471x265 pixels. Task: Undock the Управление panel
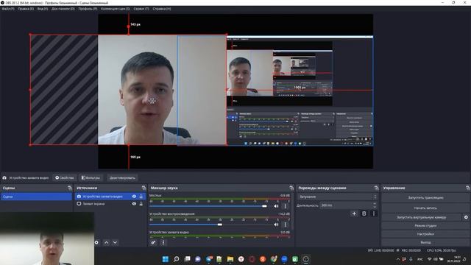tap(468, 188)
